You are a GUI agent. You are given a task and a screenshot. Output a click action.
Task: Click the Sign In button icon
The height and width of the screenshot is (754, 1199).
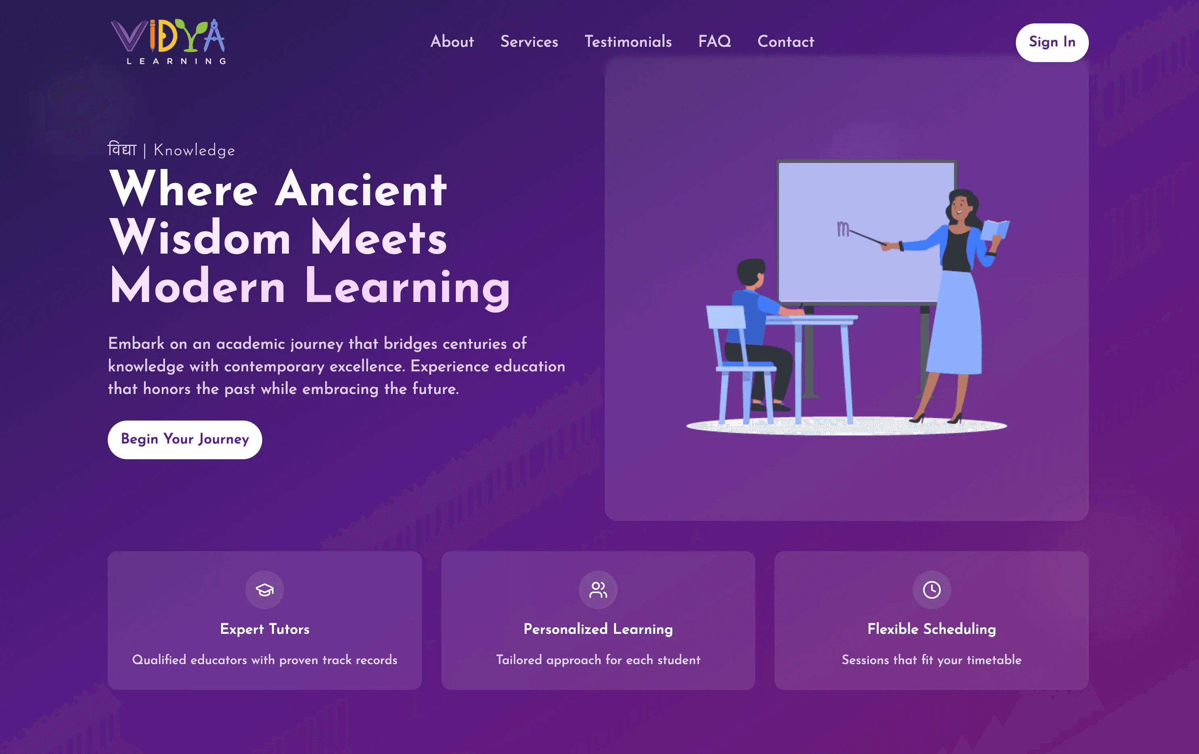(1051, 42)
